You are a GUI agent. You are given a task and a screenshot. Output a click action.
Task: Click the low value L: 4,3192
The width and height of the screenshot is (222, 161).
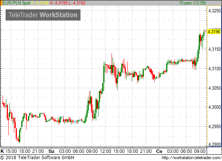point(77,3)
